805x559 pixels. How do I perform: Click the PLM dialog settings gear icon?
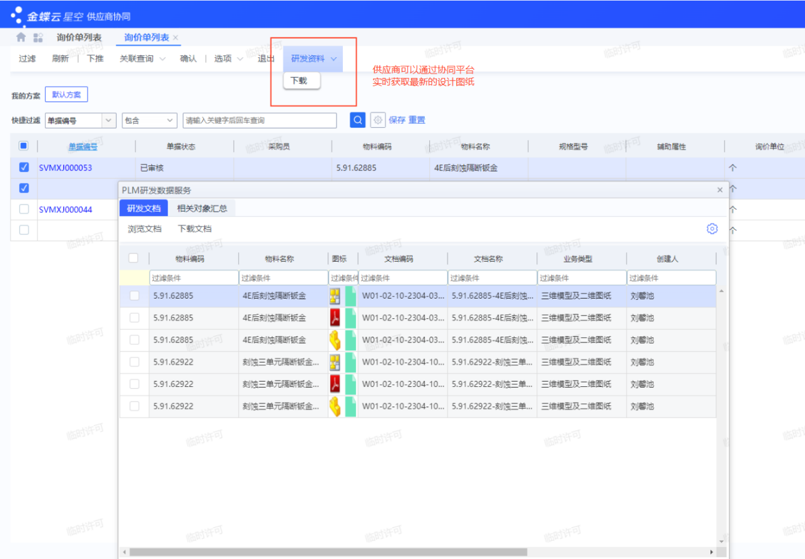[712, 229]
